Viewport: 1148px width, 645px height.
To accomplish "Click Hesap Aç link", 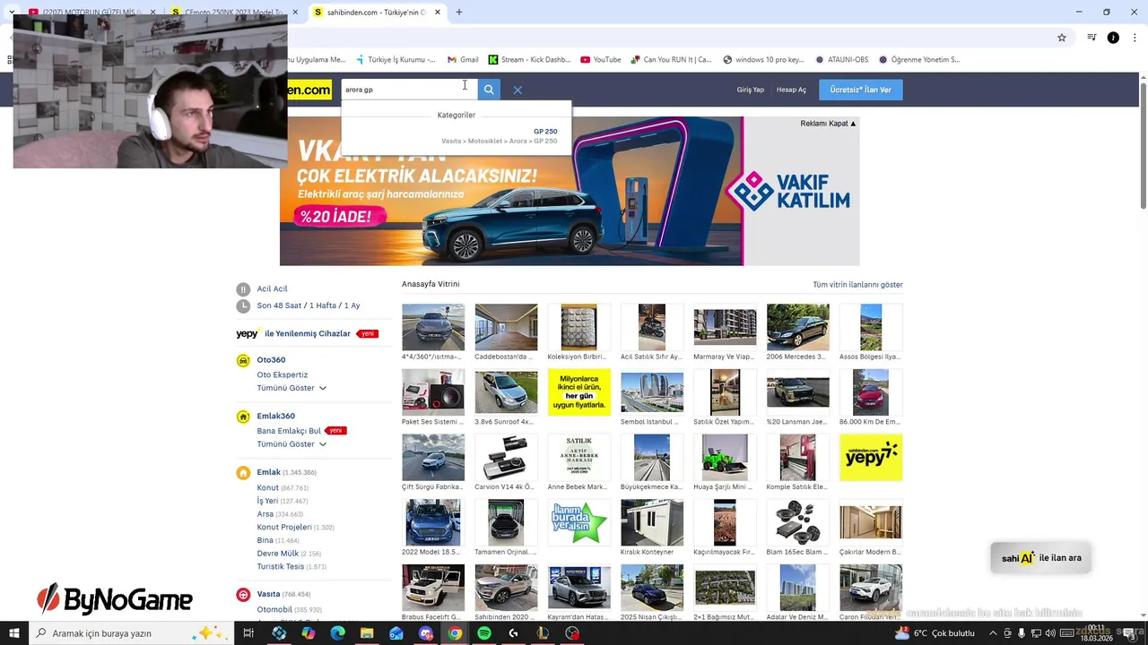I will (x=791, y=90).
